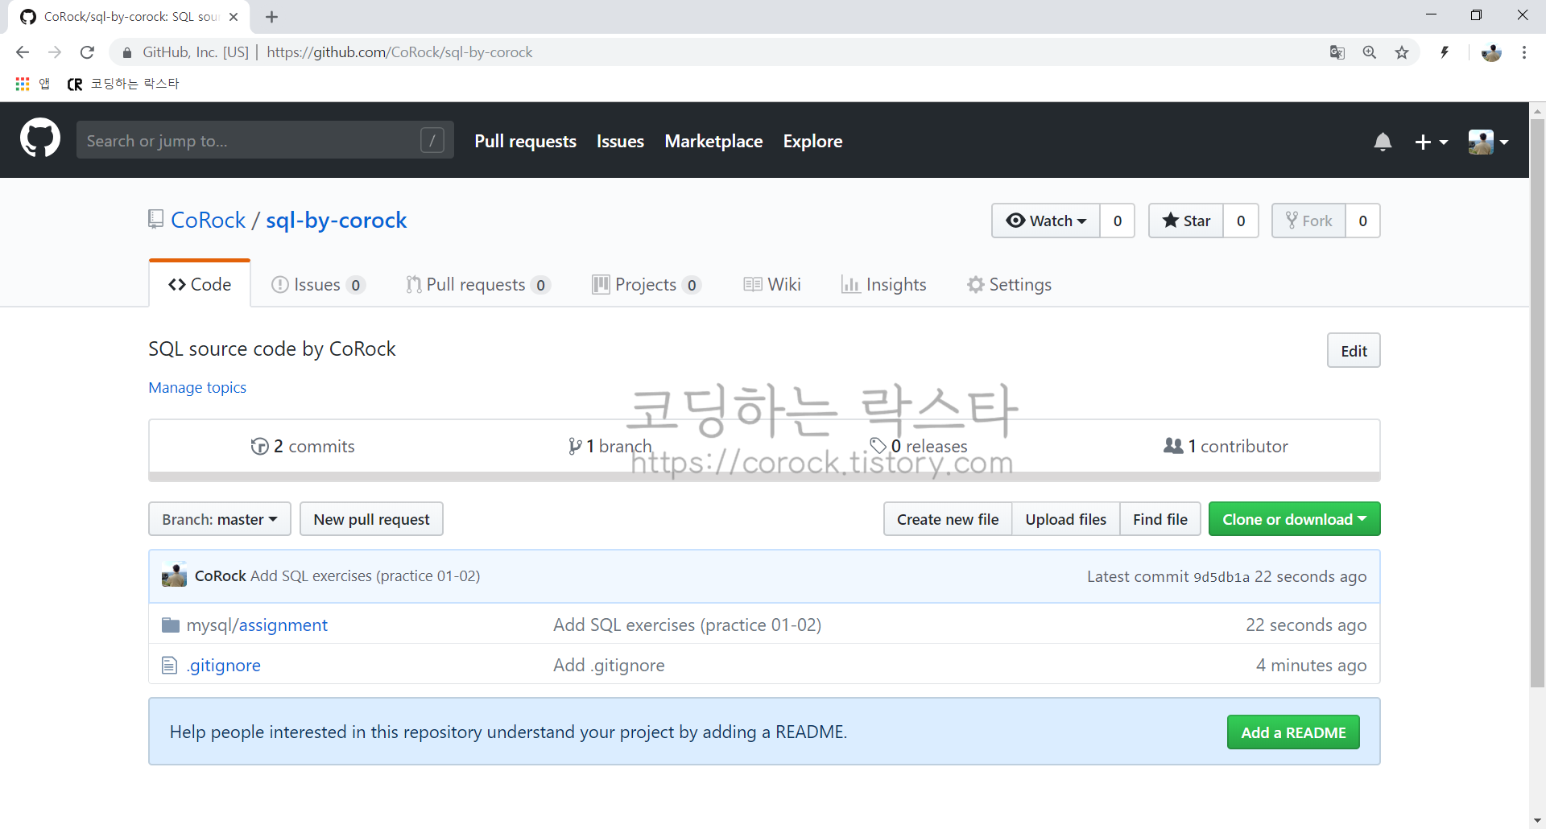Click the site lock icon
This screenshot has width=1546, height=829.
point(126,52)
